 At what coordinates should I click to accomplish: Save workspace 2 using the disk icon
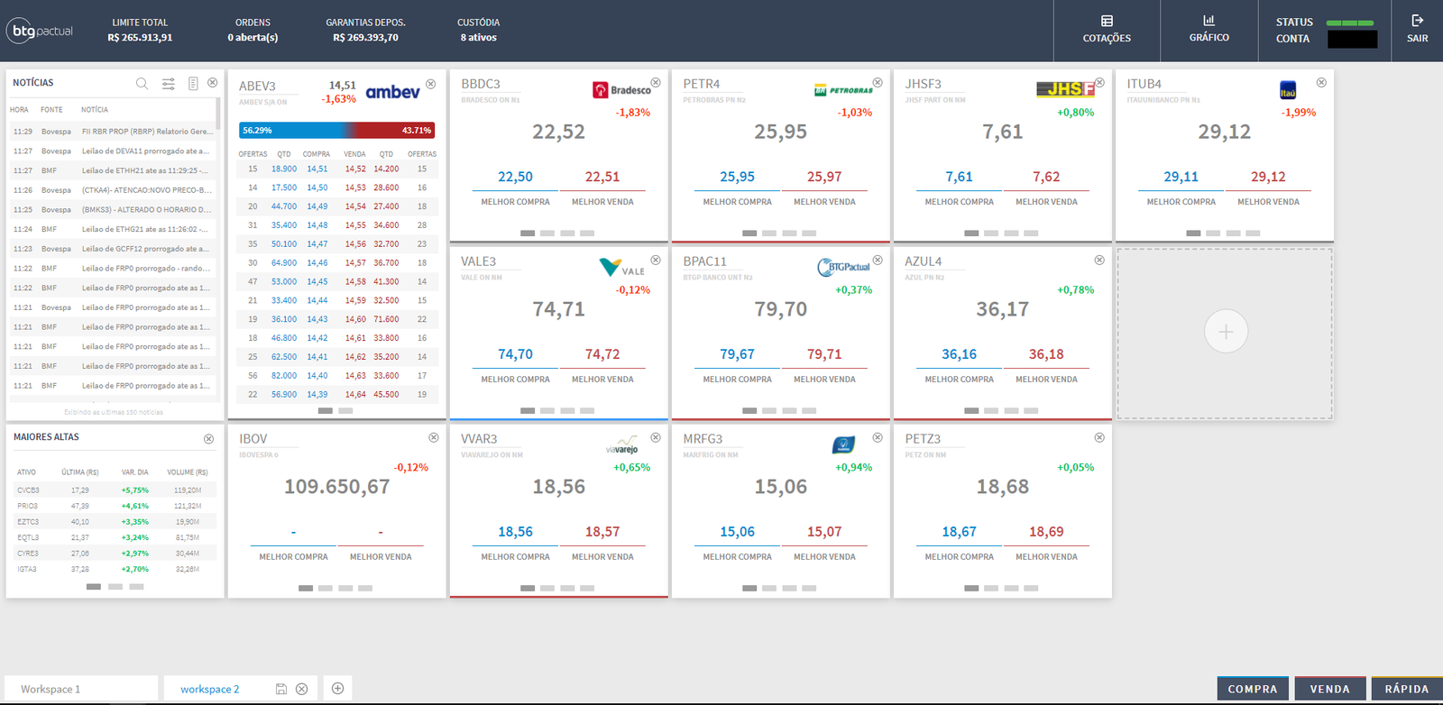pyautogui.click(x=281, y=689)
